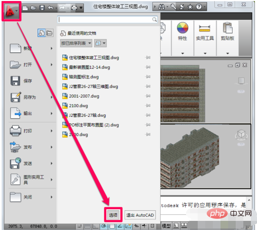Expand the arrow under 特性 panel

click(182, 53)
